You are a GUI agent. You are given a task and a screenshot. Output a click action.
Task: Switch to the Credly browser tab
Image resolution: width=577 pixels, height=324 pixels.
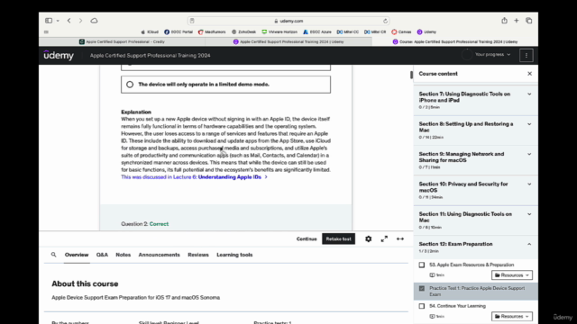(122, 42)
